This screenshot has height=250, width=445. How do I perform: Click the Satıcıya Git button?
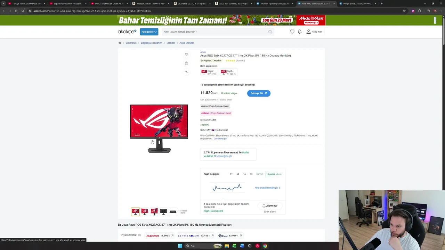(259, 93)
